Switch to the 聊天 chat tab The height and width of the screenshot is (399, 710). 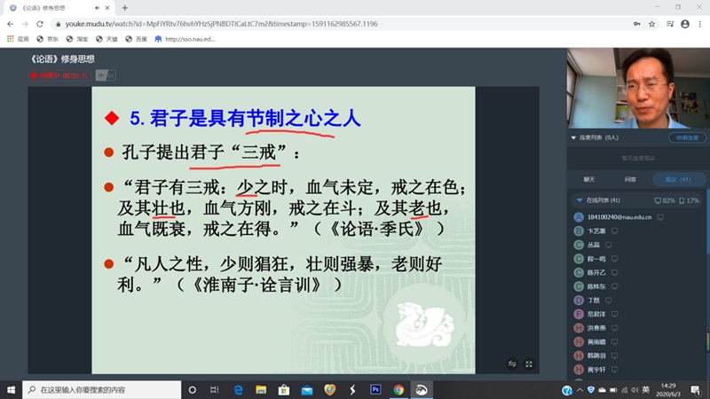coord(588,179)
